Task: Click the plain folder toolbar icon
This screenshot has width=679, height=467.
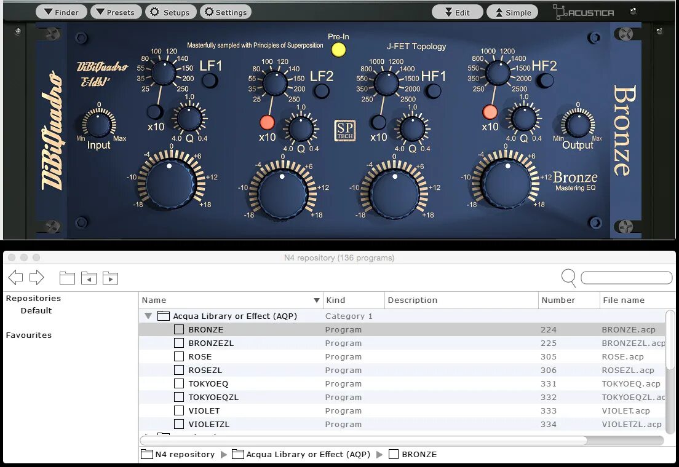Action: coord(67,277)
